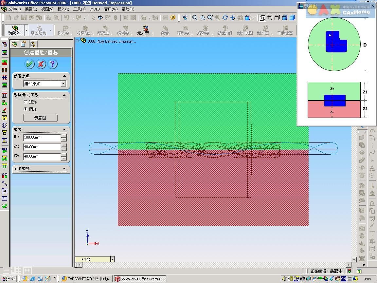Switch to Shaded display mode
This screenshot has width=377, height=283.
[x=292, y=18]
